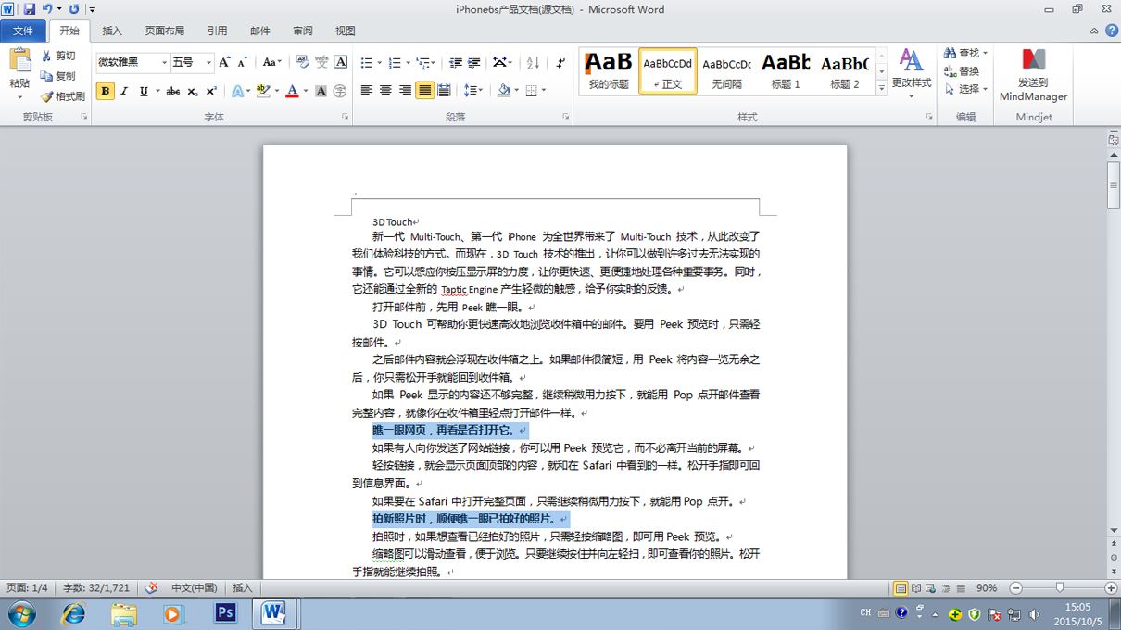1121x630 pixels.
Task: Click the Phonetic Guide (文) icon
Action: (x=322, y=62)
